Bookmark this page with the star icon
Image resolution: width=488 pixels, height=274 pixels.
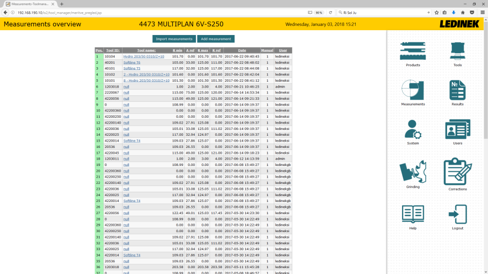[437, 13]
